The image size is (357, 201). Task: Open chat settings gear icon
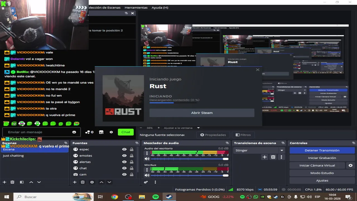click(111, 132)
